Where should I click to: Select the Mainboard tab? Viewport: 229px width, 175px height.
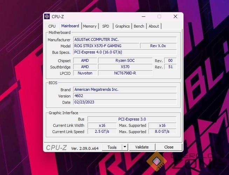click(70, 26)
